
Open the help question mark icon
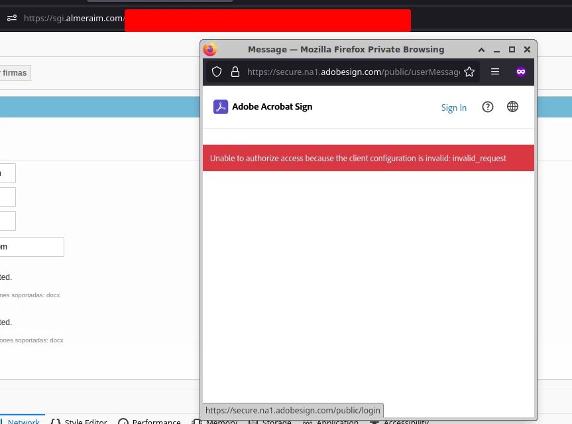click(488, 107)
